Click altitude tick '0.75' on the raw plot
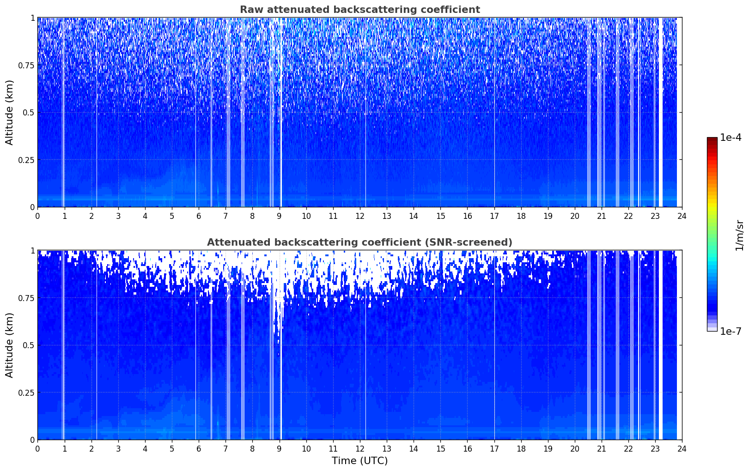 point(27,65)
